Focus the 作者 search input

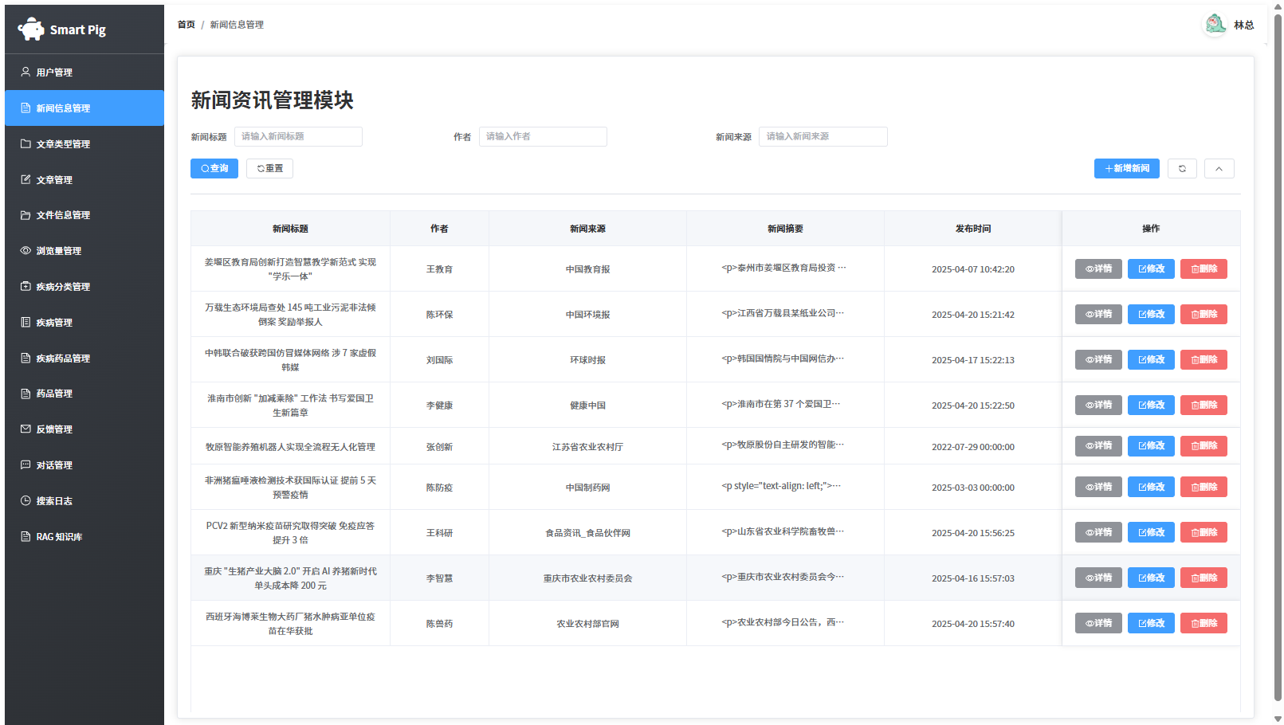tap(543, 137)
